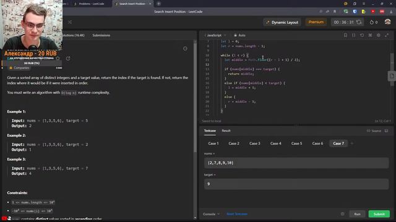Screen dimensions: 396x222
Task: Switch to the Solutions tab
Action: pyautogui.click(x=74, y=35)
